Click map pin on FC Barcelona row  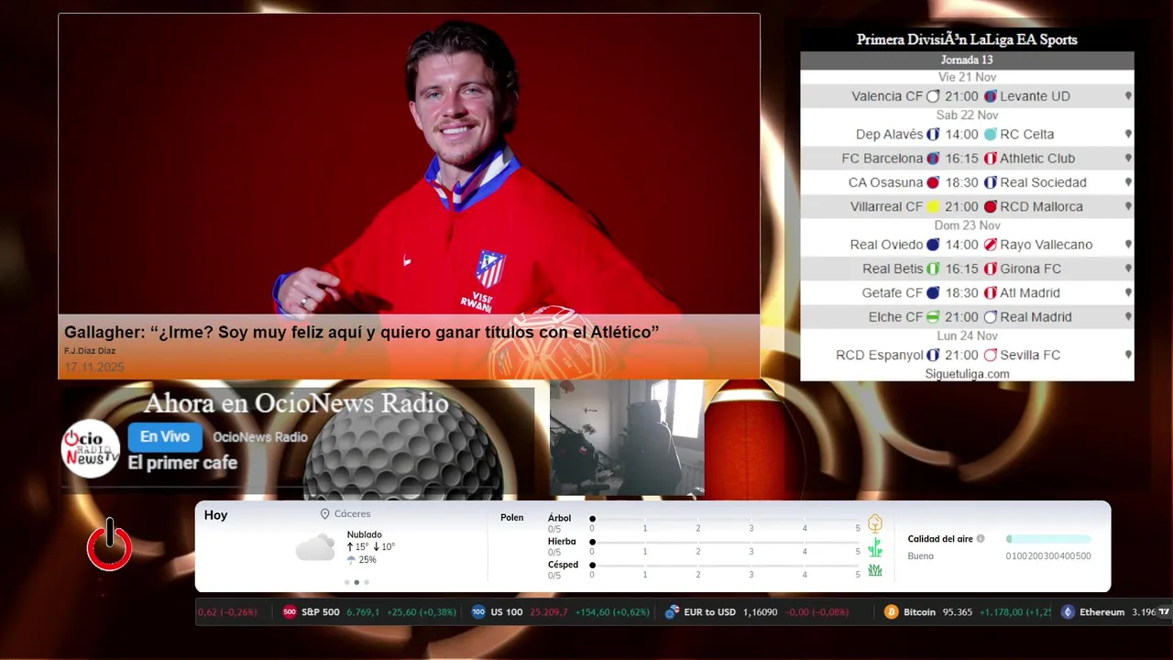(x=1128, y=159)
